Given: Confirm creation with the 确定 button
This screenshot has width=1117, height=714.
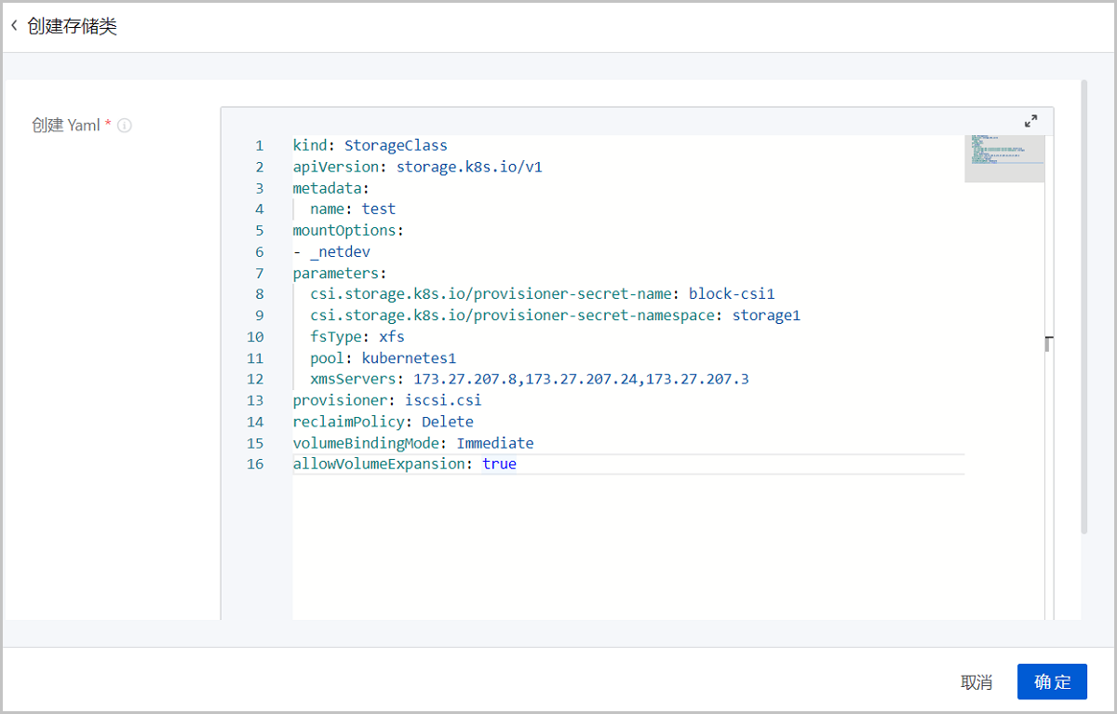Looking at the screenshot, I should (1052, 681).
